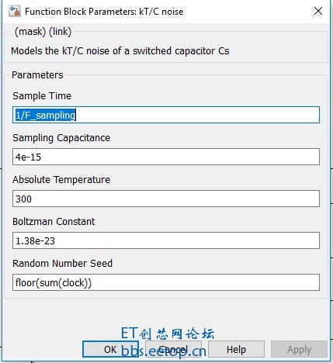The image size is (333, 363).
Task: Click the Sample Time label
Action: 42,96
